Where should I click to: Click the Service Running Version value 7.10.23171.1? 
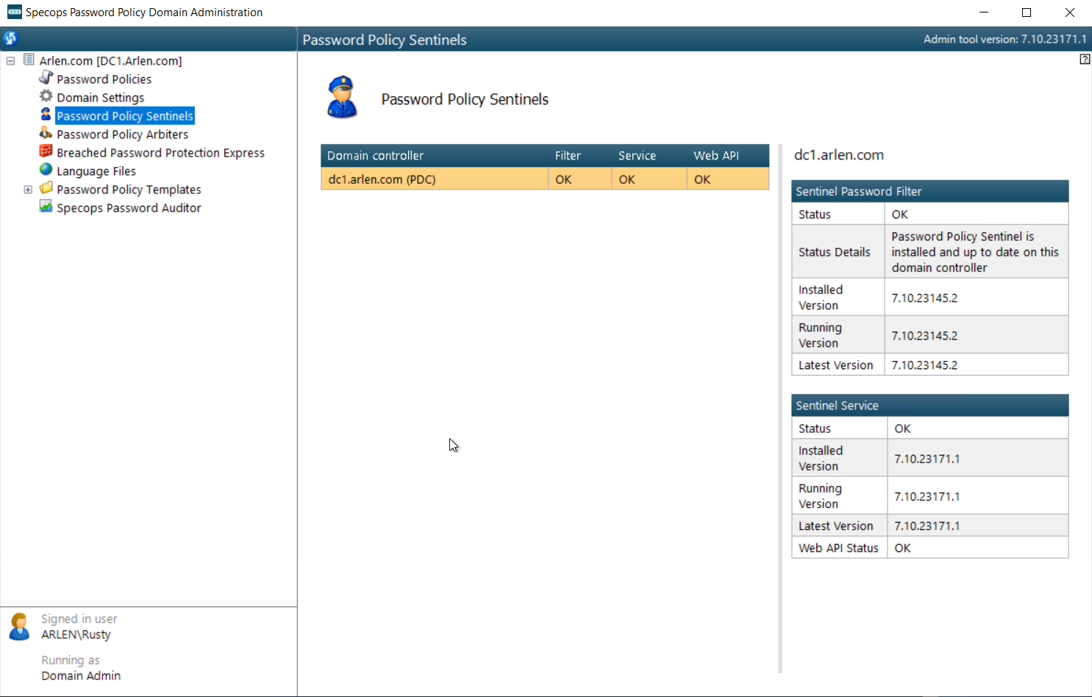[x=927, y=496]
